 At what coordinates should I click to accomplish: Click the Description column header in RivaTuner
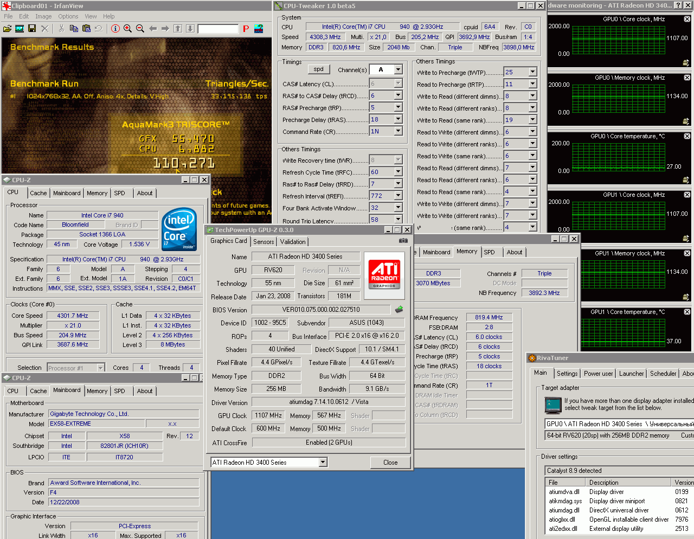point(629,483)
